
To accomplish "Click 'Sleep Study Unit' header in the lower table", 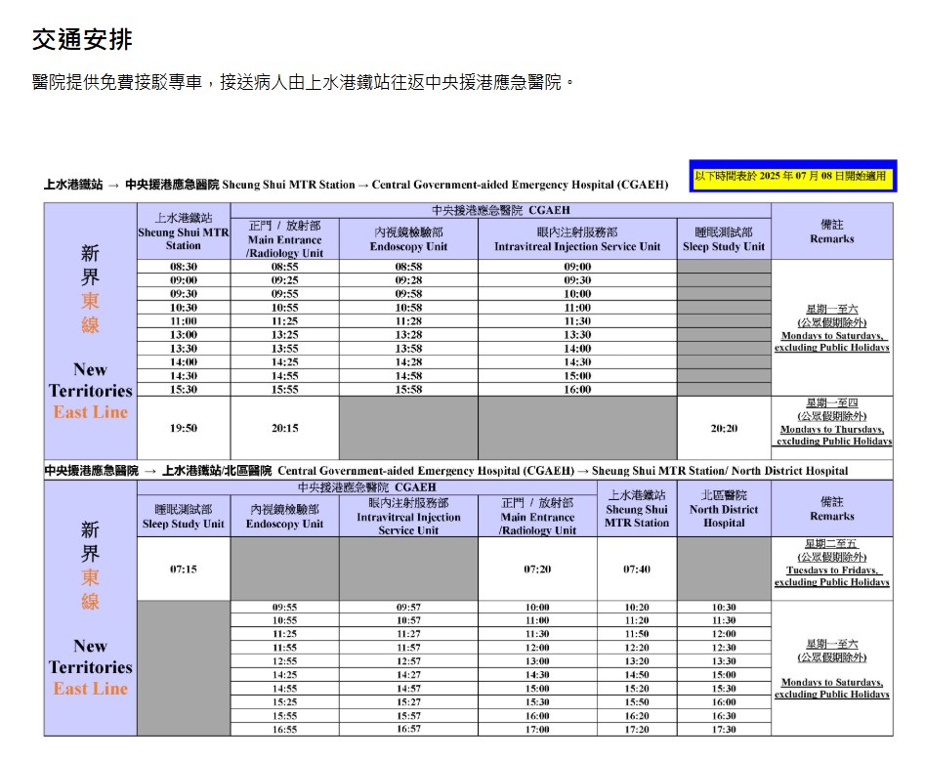I will click(x=184, y=517).
